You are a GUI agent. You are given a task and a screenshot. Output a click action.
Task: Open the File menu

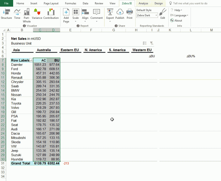pos(6,3)
